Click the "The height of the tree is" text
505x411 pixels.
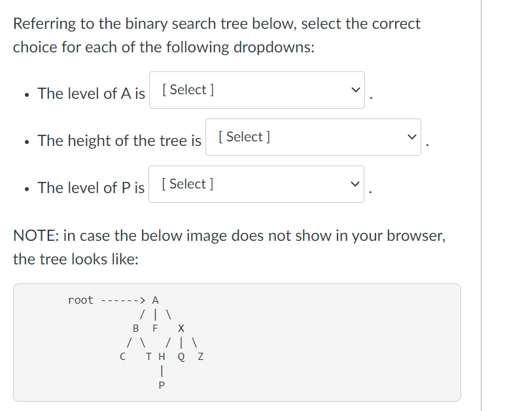click(119, 141)
